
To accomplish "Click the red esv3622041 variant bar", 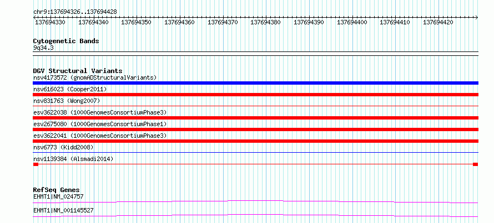I will point(255,141).
